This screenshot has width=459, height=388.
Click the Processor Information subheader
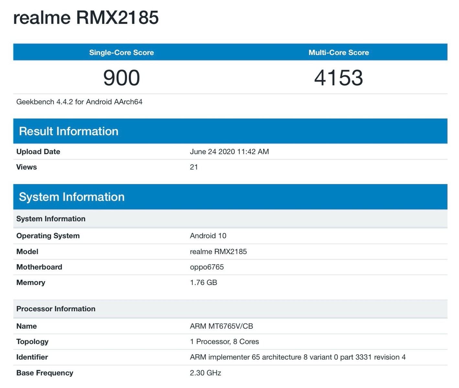tap(56, 309)
